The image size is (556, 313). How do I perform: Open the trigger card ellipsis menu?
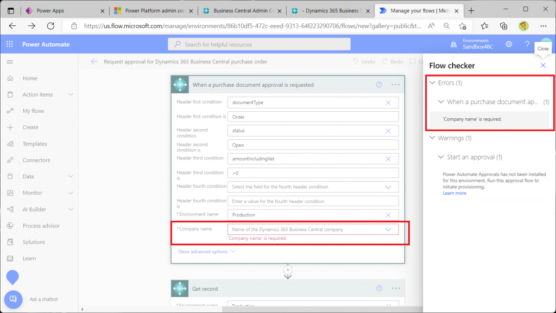pos(396,85)
